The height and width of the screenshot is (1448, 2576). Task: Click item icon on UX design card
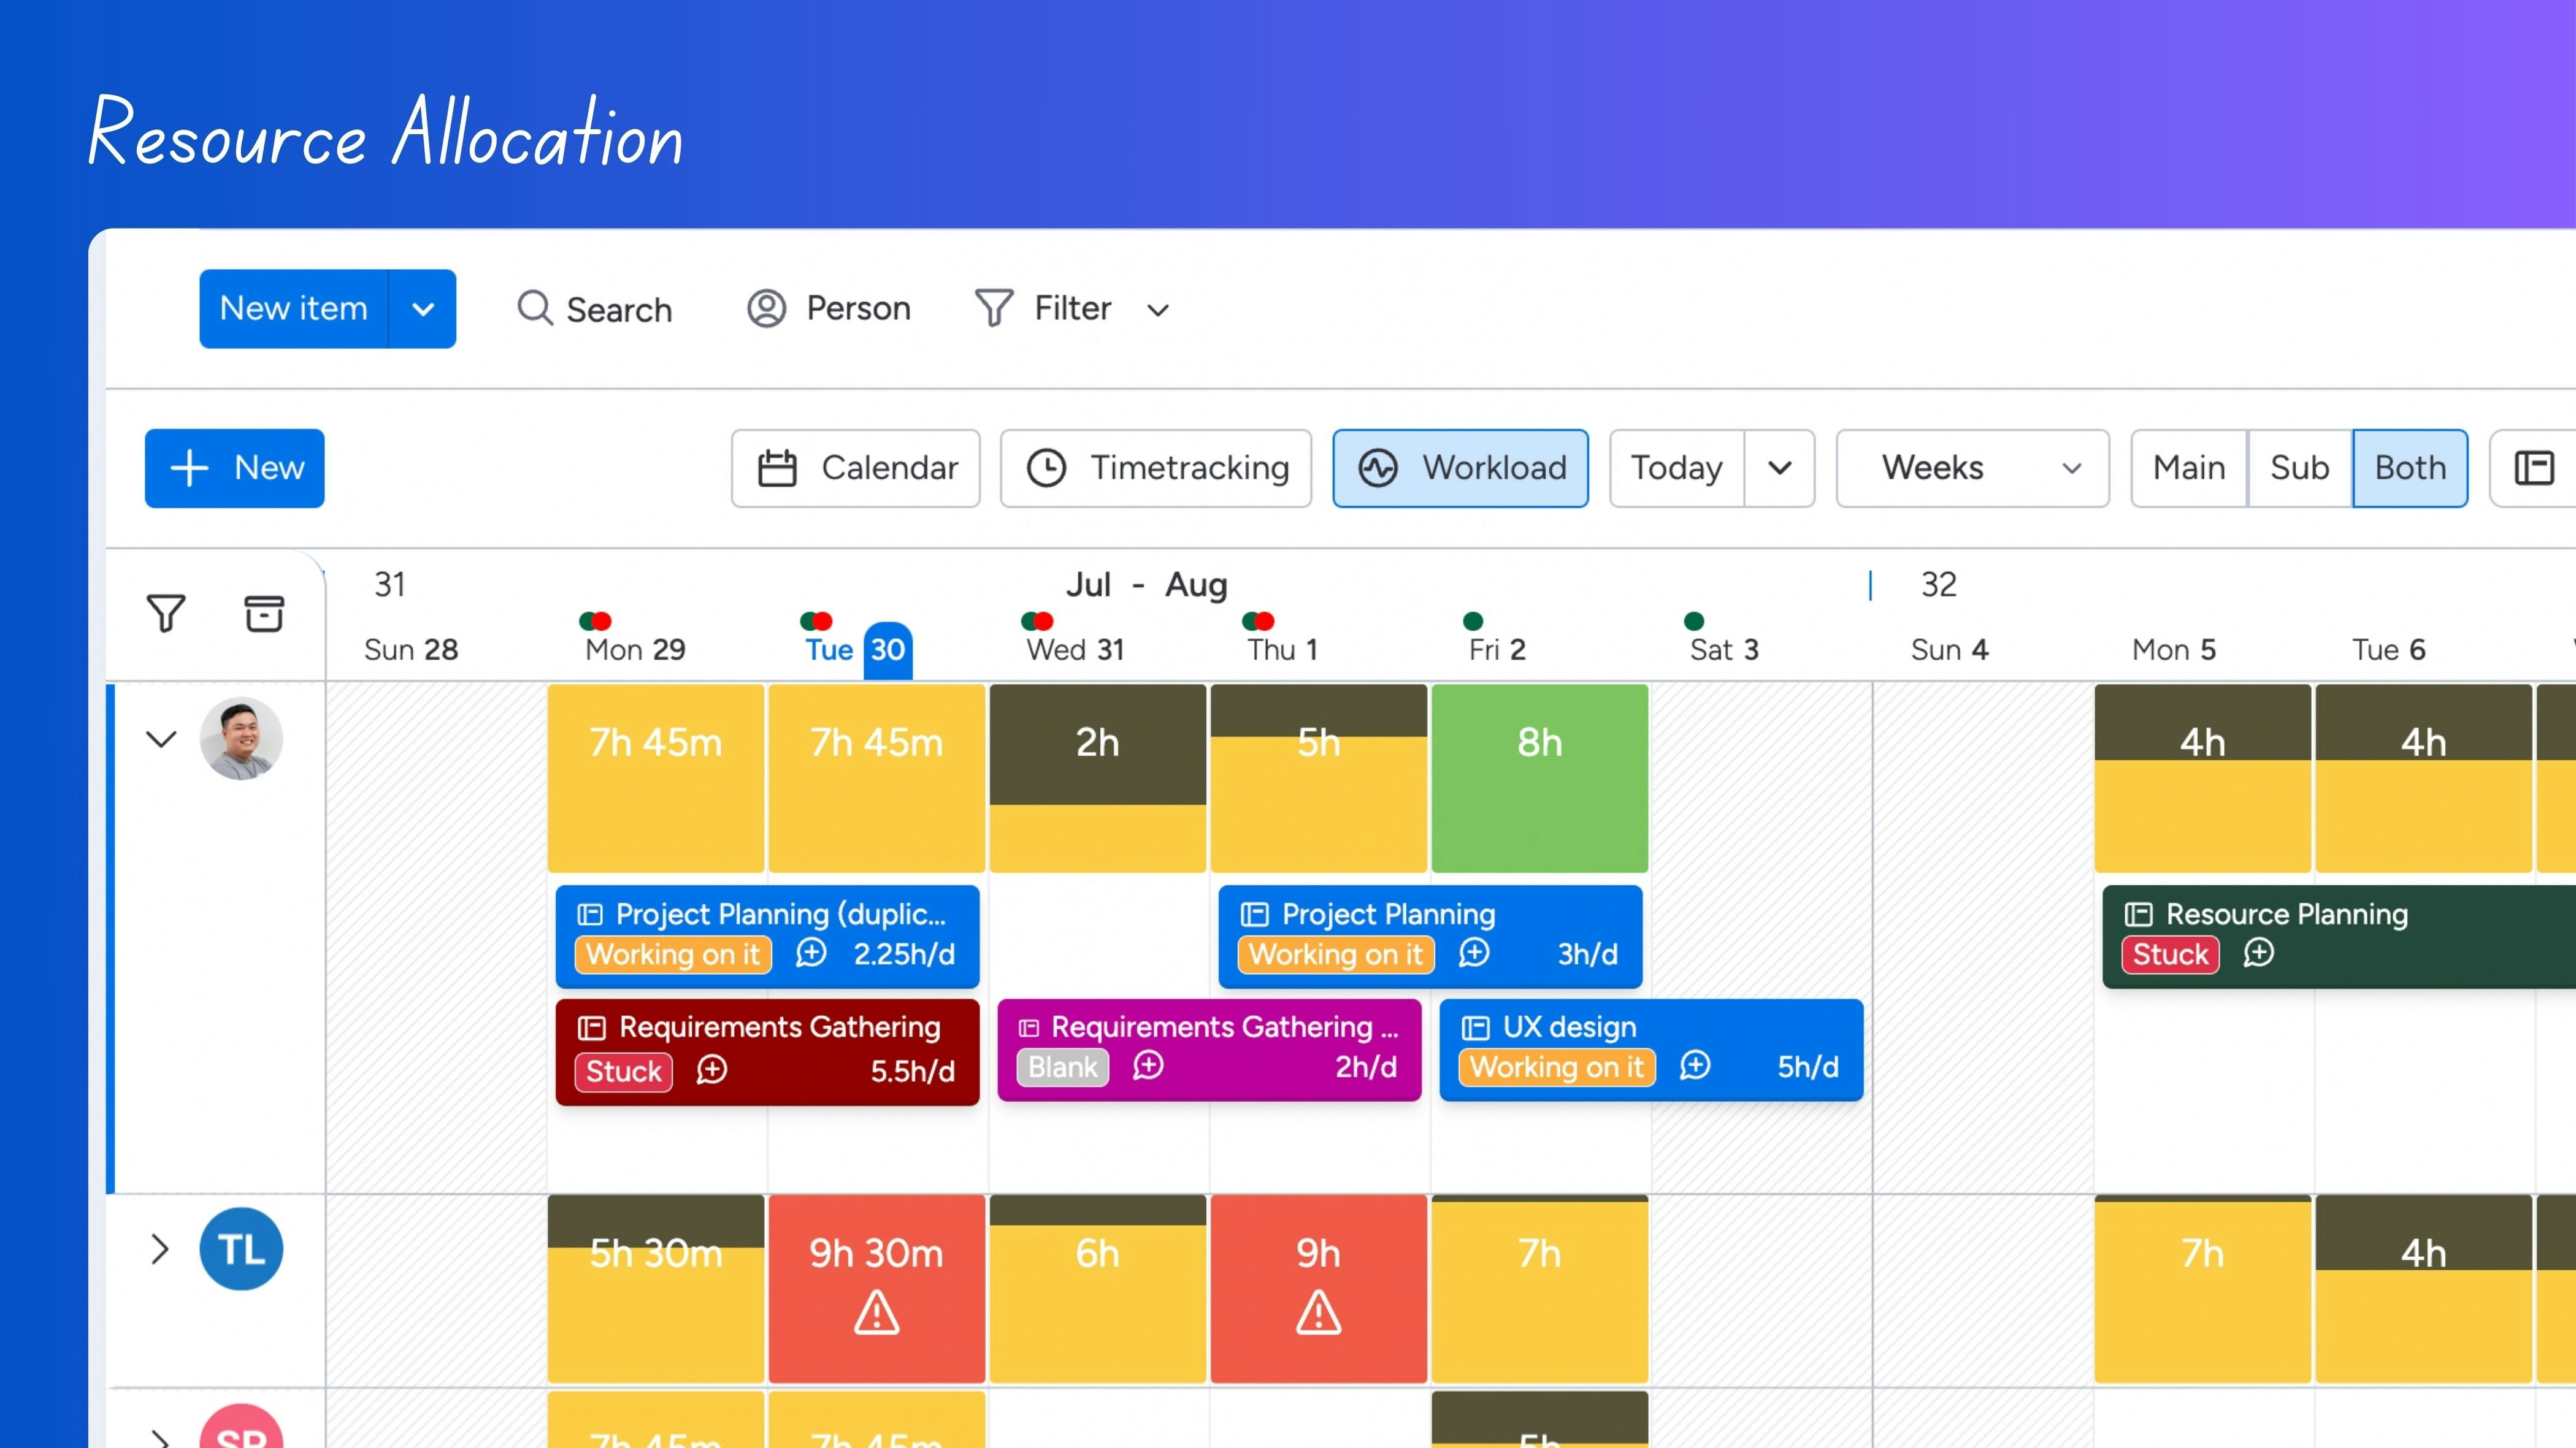(x=1476, y=1027)
